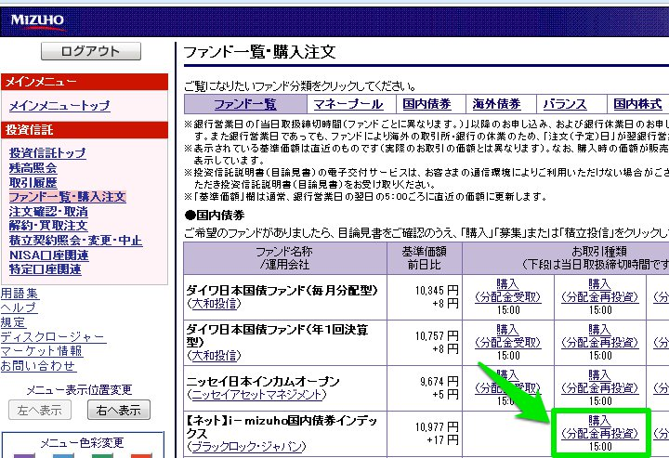The height and width of the screenshot is (458, 669).
Task: Open 取引履歴 in sidebar
Action: [x=33, y=182]
